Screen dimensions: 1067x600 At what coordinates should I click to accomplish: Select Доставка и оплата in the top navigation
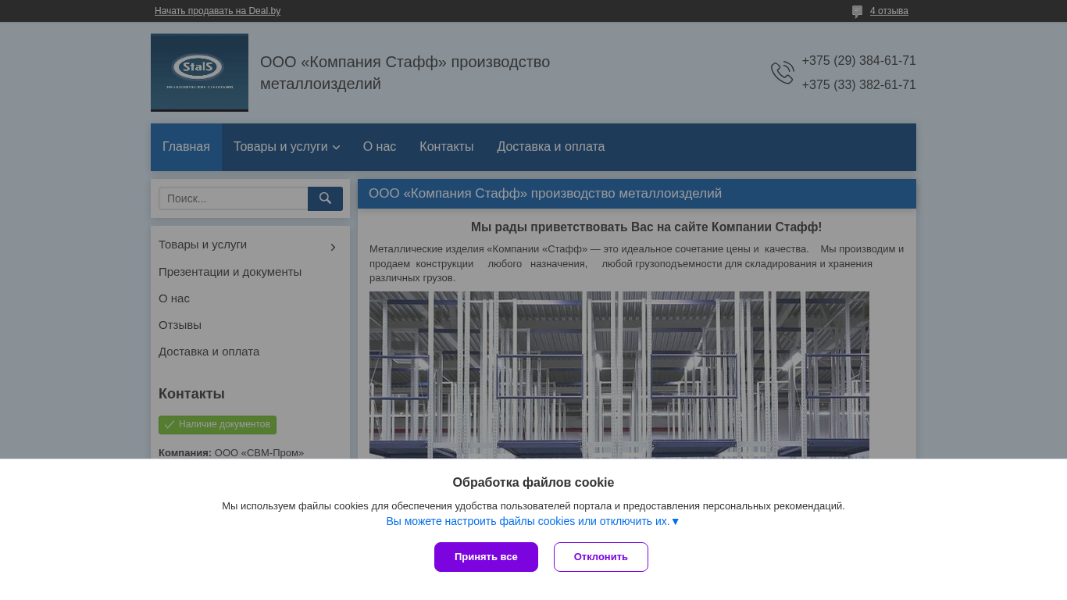pos(551,147)
